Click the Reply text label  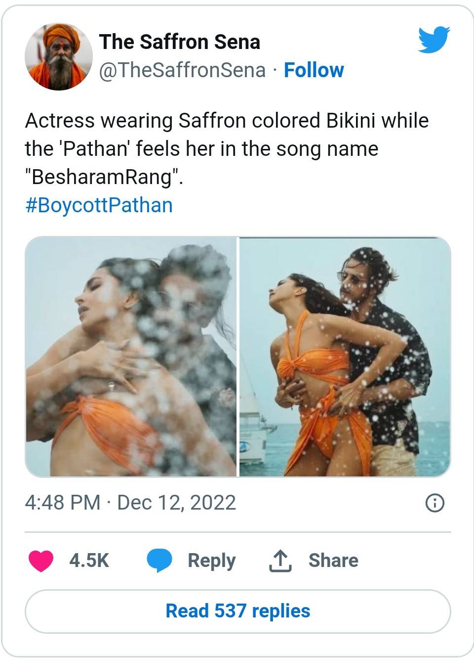pyautogui.click(x=211, y=561)
